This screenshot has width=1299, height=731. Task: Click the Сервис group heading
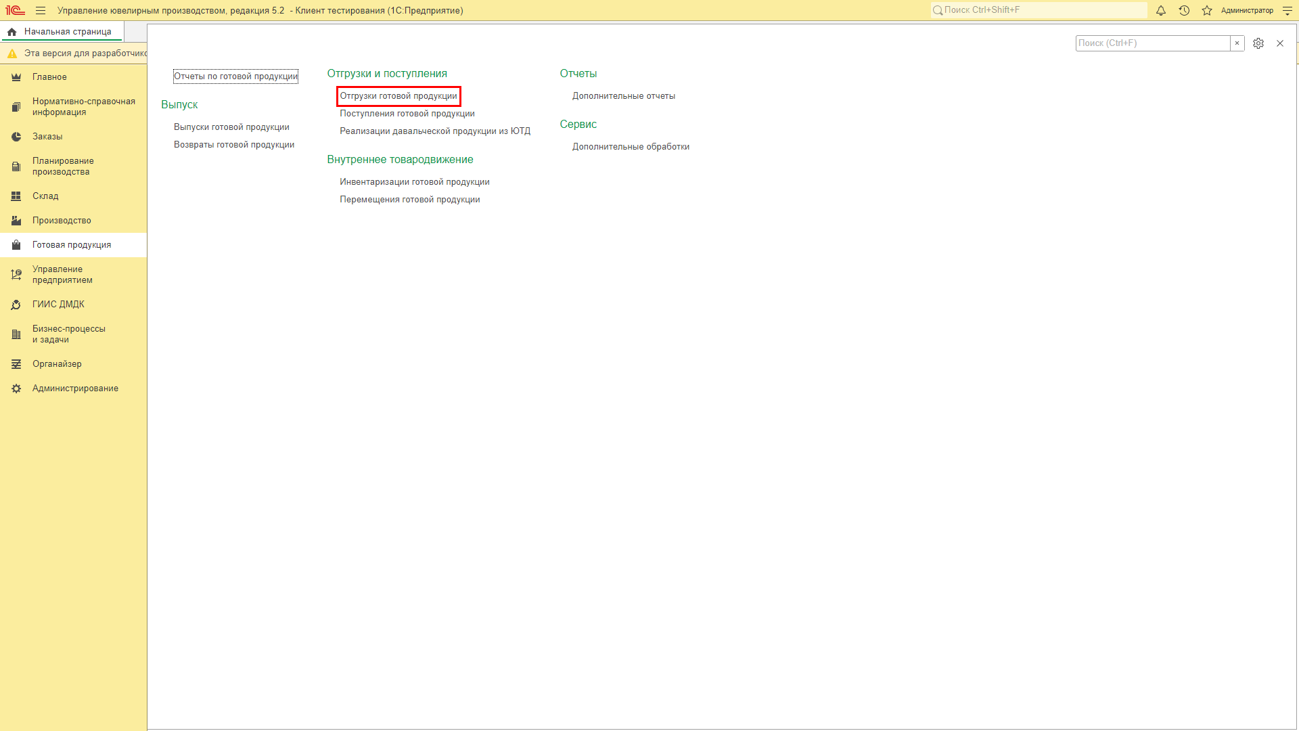pos(578,125)
